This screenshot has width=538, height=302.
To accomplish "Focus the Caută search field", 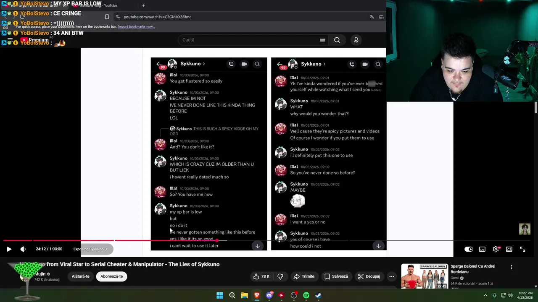I will coord(250,40).
